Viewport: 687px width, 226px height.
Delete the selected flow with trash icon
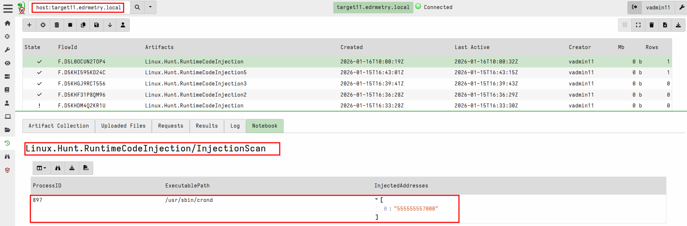coord(57,25)
